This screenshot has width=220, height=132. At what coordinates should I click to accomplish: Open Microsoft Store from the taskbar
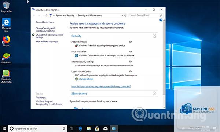click(97, 128)
